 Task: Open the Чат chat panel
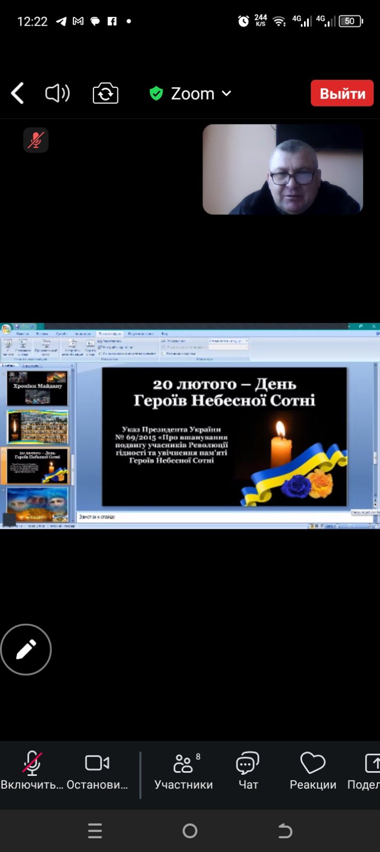coord(248,771)
